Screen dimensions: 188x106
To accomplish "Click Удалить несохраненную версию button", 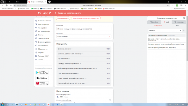I will click(86, 18).
